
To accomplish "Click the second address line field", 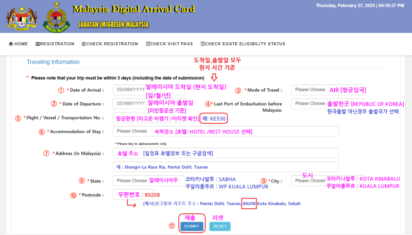I will tap(226, 167).
